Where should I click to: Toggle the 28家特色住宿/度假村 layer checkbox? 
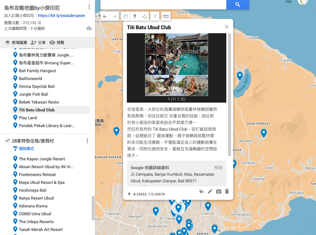point(7,141)
